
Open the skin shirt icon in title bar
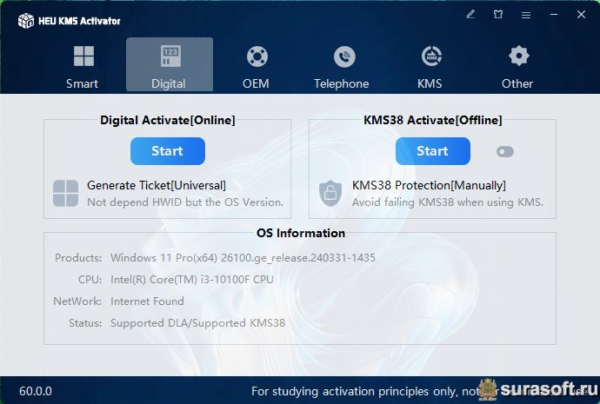point(498,15)
